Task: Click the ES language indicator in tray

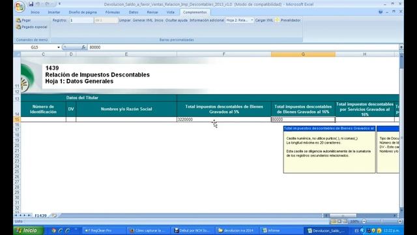Action: 357,230
